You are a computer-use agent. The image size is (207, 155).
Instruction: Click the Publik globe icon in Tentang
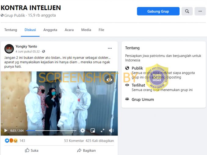[x=127, y=68]
